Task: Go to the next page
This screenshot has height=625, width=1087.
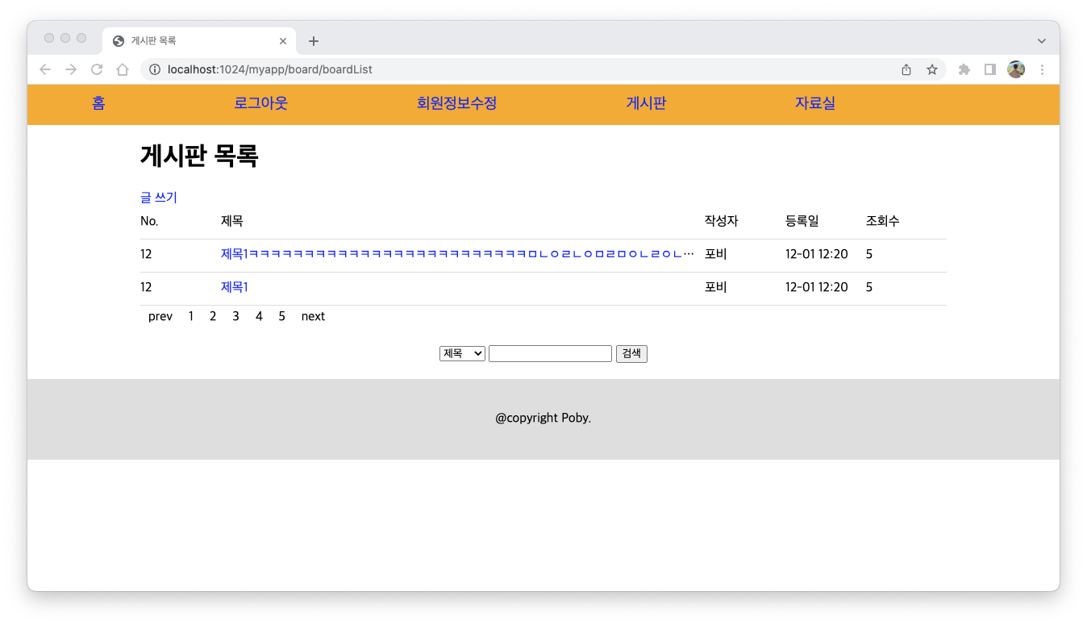Action: point(313,316)
